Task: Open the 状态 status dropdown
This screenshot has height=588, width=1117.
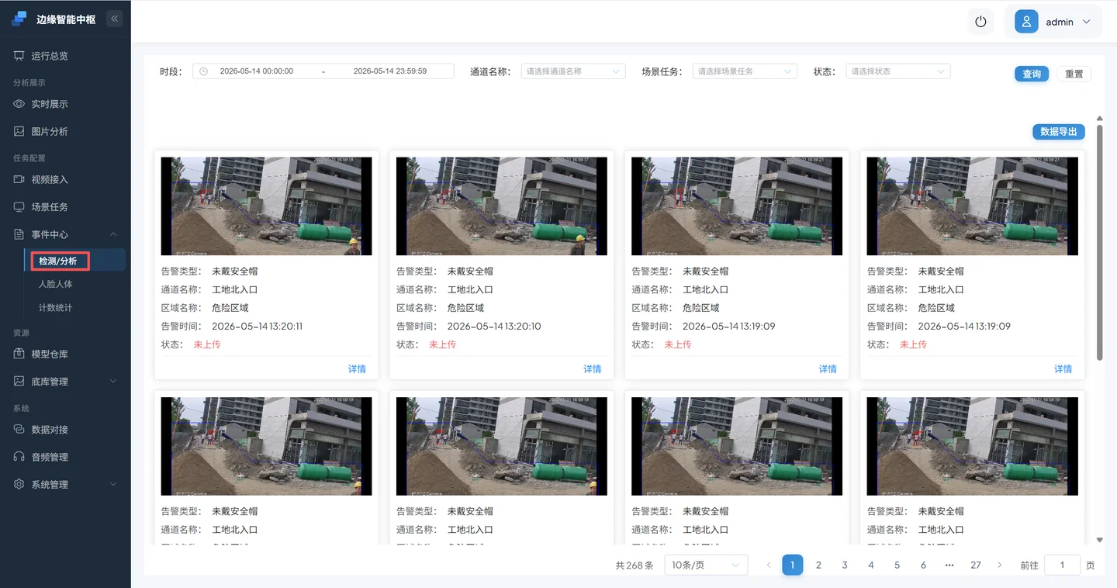Action: [897, 71]
